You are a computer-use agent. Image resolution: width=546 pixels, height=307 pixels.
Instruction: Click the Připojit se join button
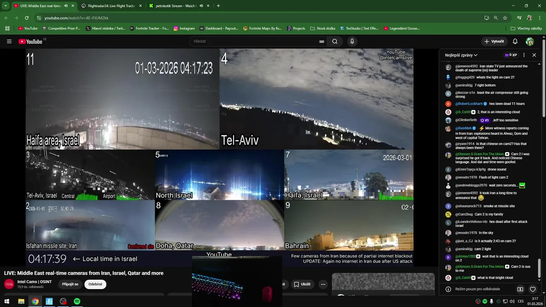(x=70, y=284)
